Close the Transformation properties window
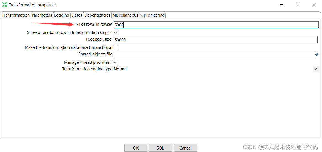Viewport: 322px width, 152px height. point(314,5)
